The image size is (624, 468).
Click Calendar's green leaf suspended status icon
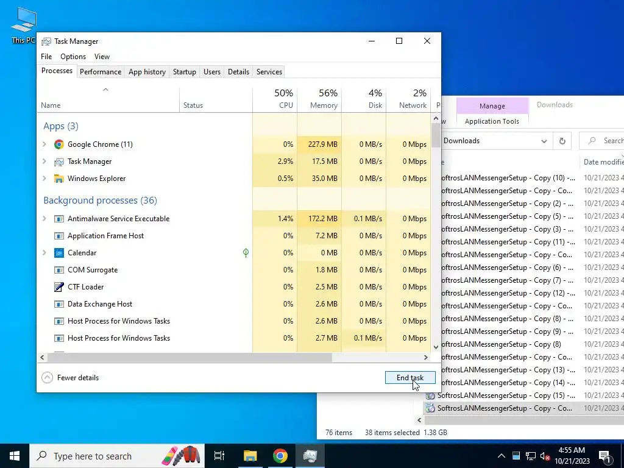(246, 253)
